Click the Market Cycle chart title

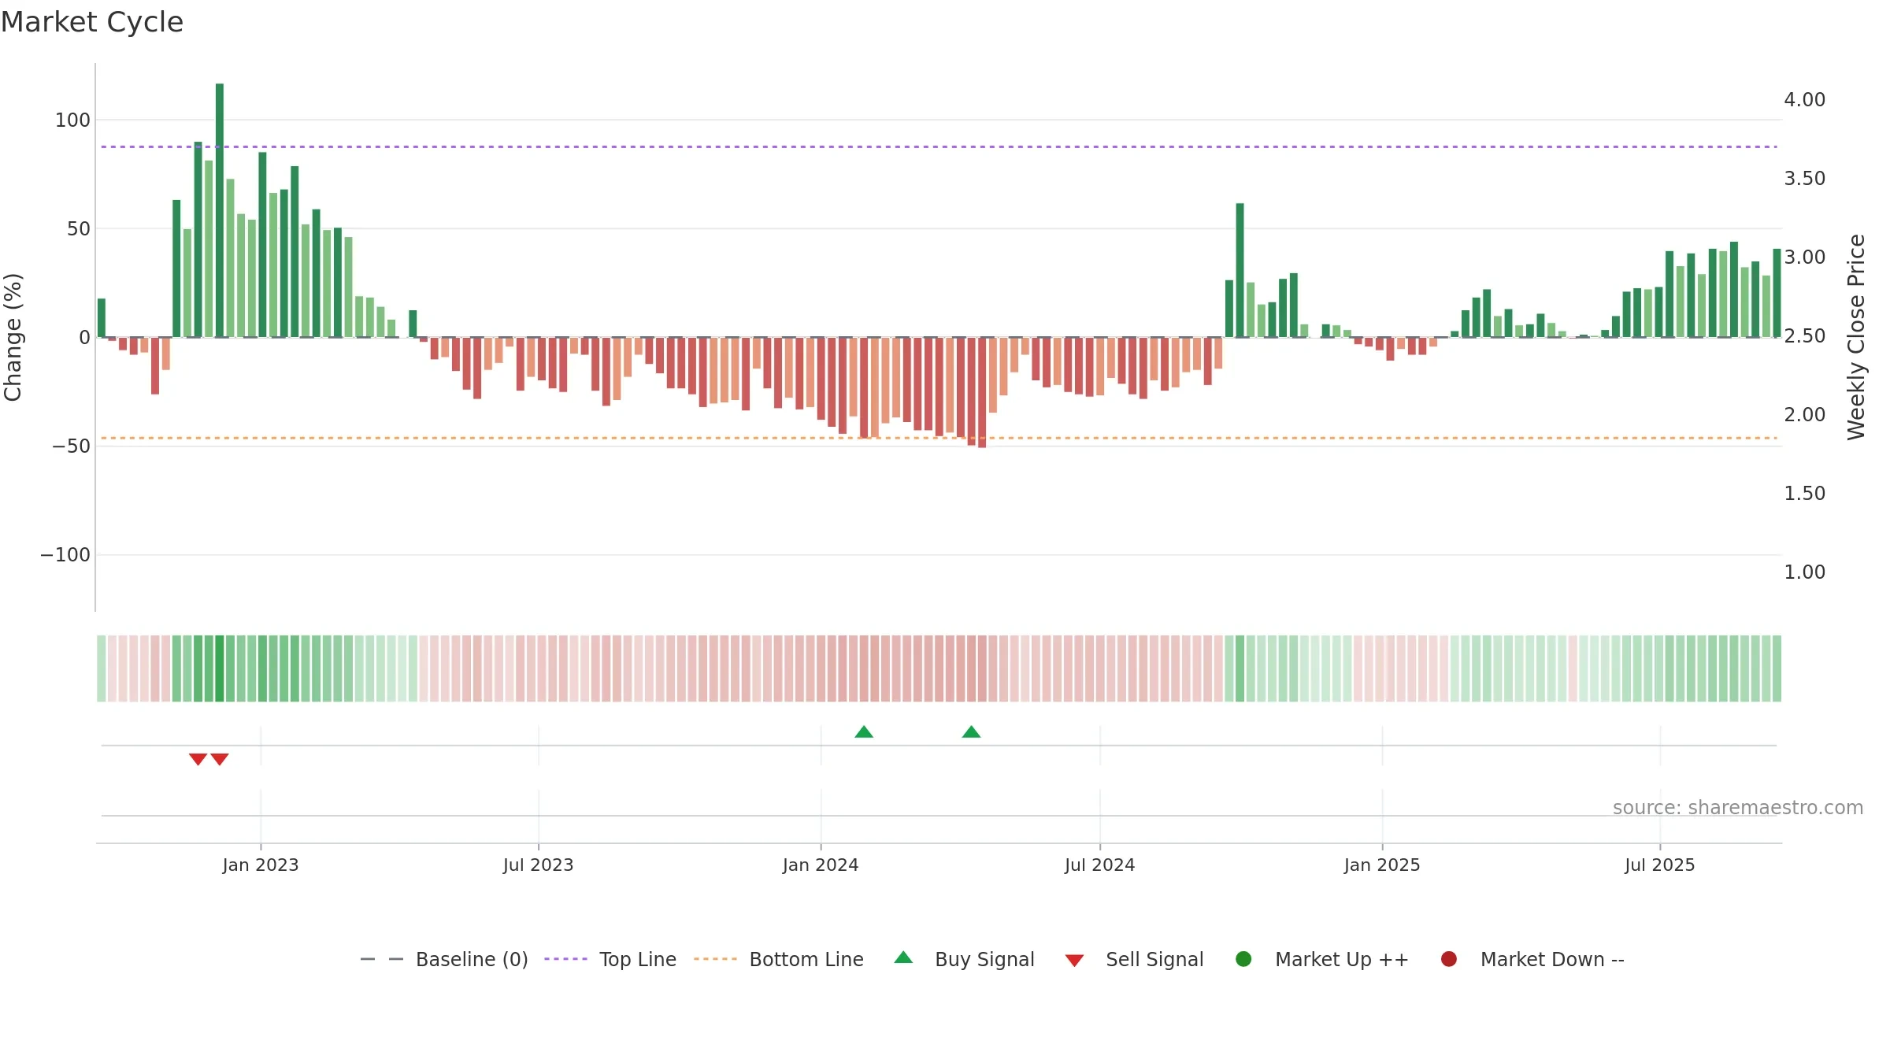[x=92, y=22]
